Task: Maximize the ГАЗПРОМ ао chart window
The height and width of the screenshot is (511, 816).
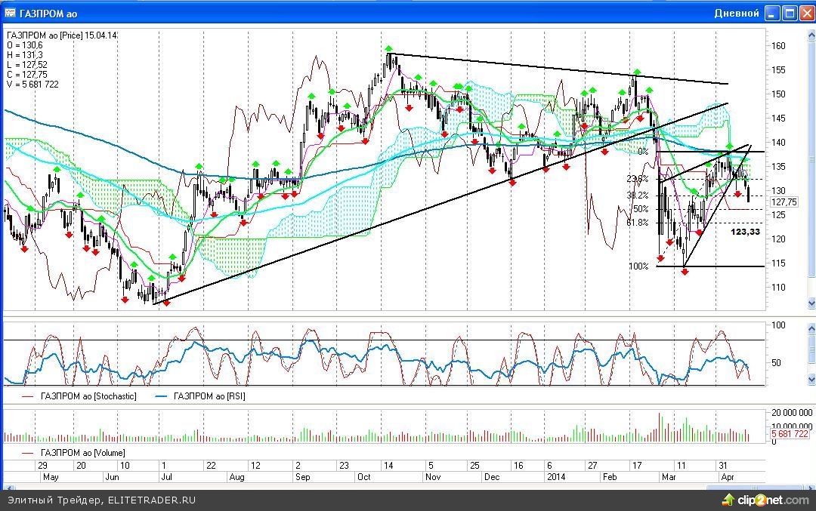Action: click(789, 13)
